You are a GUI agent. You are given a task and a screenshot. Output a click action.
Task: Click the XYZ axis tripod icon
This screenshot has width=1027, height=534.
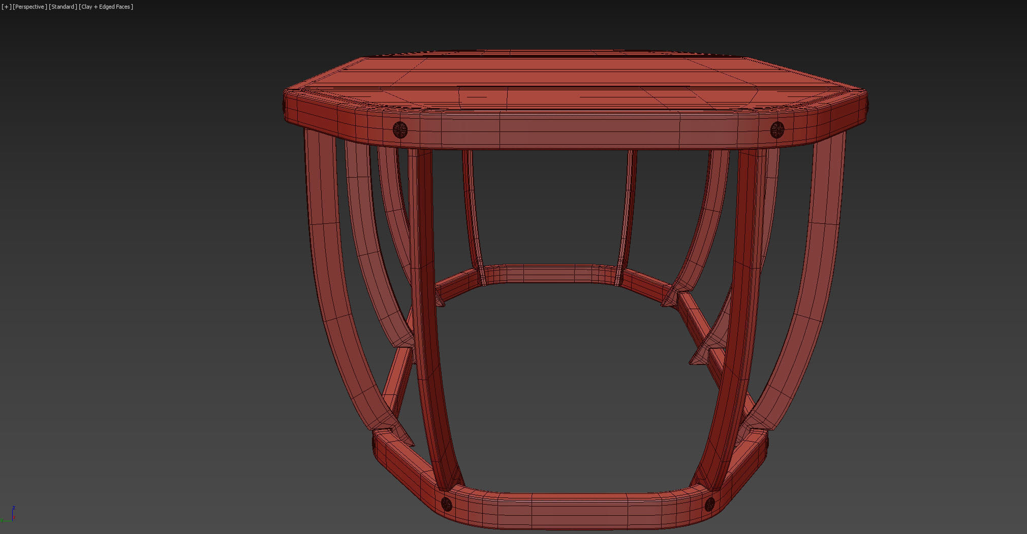pos(8,514)
